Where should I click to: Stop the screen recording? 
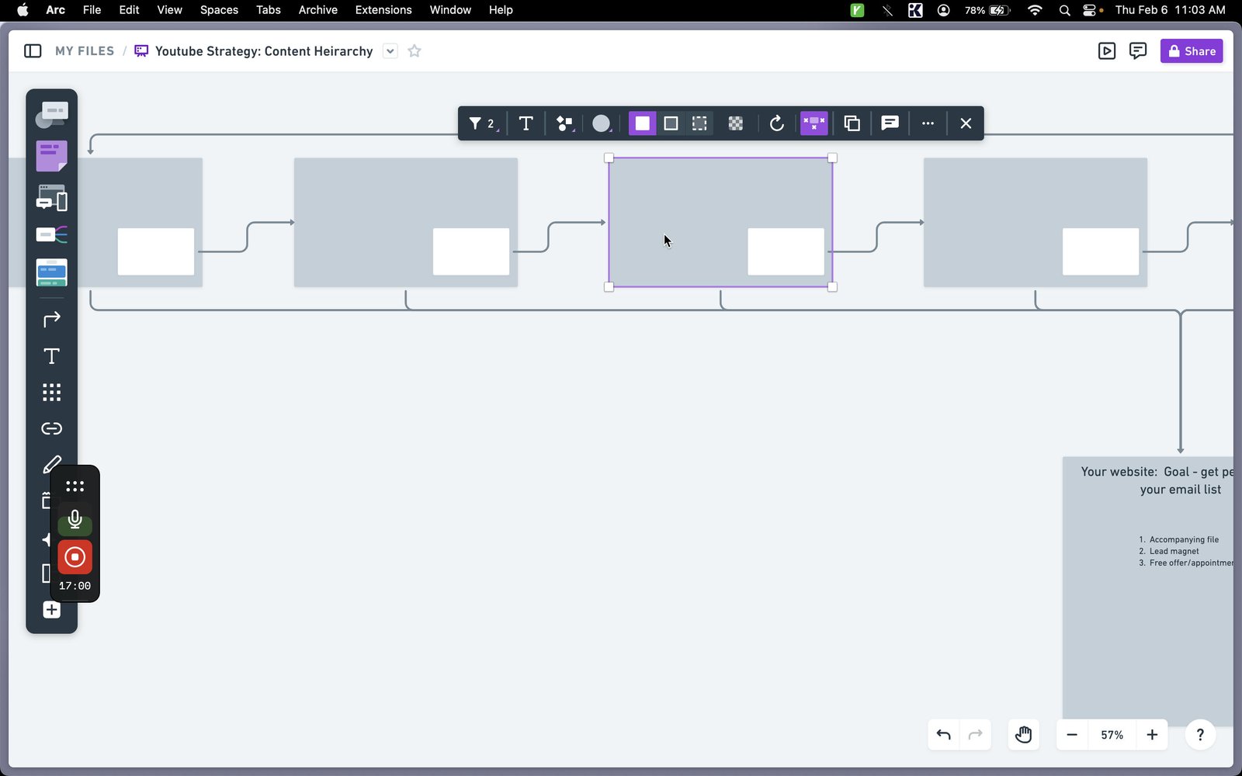[x=75, y=557]
